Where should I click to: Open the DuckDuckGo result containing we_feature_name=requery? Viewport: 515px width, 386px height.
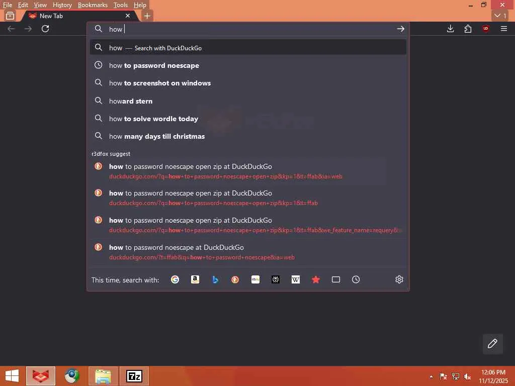click(x=248, y=225)
